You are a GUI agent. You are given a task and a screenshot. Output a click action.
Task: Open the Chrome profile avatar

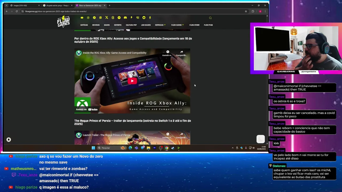pyautogui.click(x=260, y=11)
